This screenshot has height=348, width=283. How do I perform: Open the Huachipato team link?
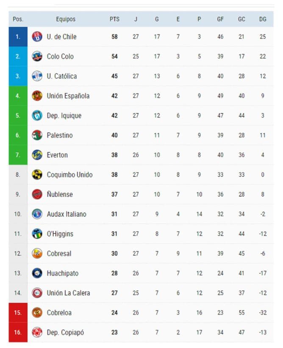click(63, 273)
